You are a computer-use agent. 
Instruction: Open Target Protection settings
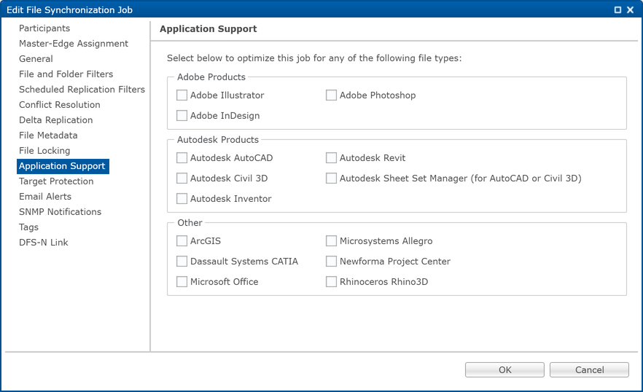tap(56, 181)
